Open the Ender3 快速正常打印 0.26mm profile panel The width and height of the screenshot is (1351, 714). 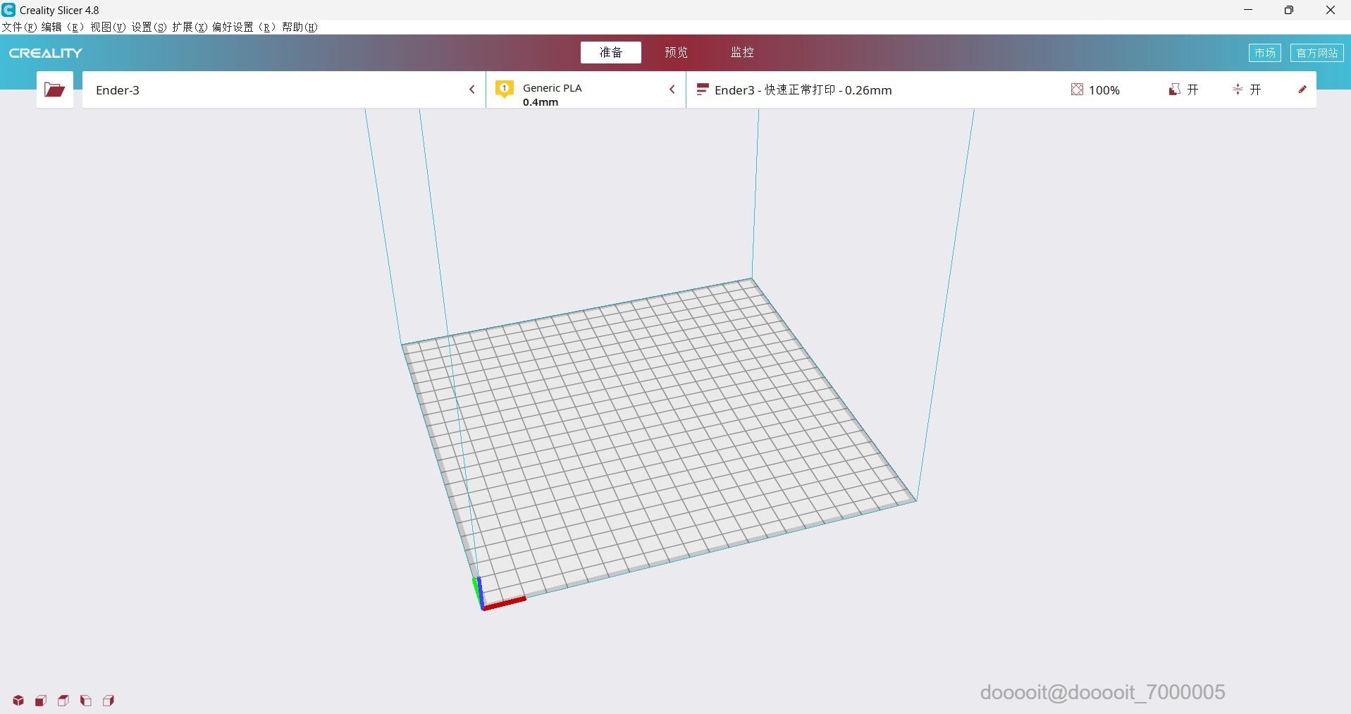[1001, 90]
